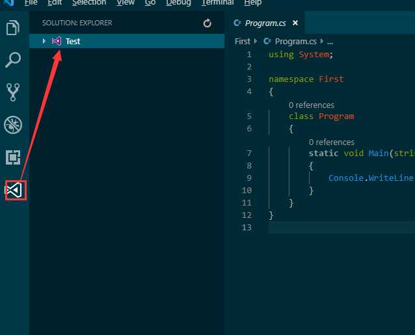Place cursor on empty line 13
The image size is (415, 335).
click(341, 228)
